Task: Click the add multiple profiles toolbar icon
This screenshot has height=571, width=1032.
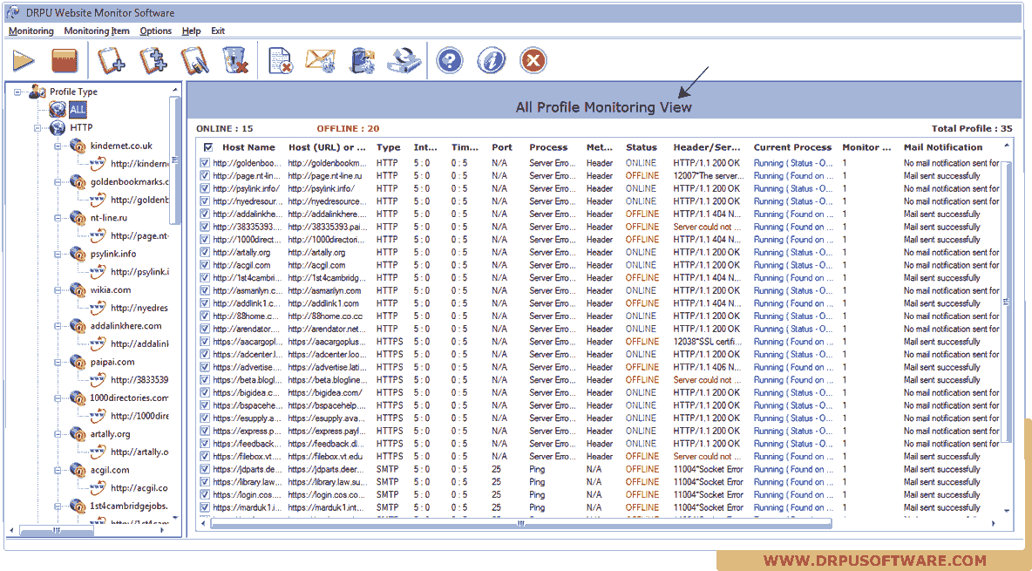Action: click(x=153, y=61)
